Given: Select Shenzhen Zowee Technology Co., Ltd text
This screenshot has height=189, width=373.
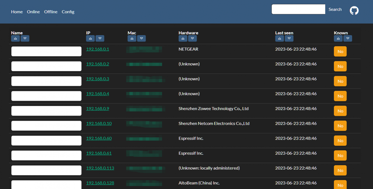Looking at the screenshot, I should tap(214, 109).
